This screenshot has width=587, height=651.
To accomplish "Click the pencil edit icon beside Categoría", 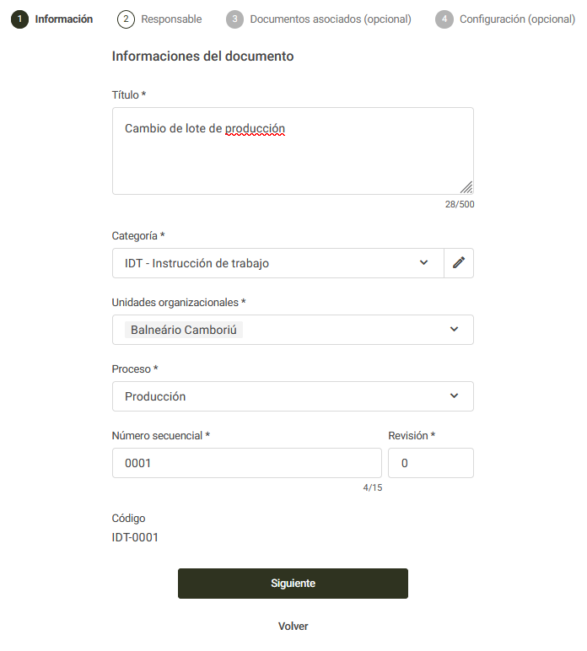I will (458, 263).
